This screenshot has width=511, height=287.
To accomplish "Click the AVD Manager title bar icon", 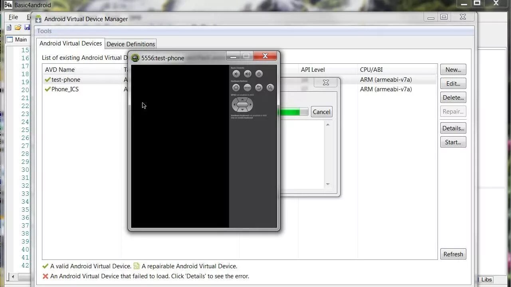I will pyautogui.click(x=38, y=19).
